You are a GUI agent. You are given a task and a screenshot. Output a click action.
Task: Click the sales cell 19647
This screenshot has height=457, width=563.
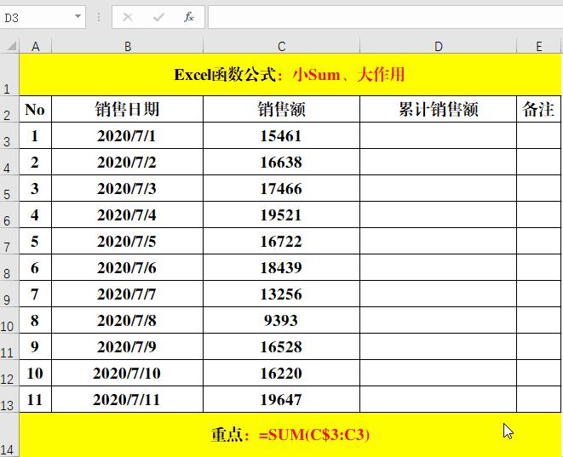click(x=281, y=399)
